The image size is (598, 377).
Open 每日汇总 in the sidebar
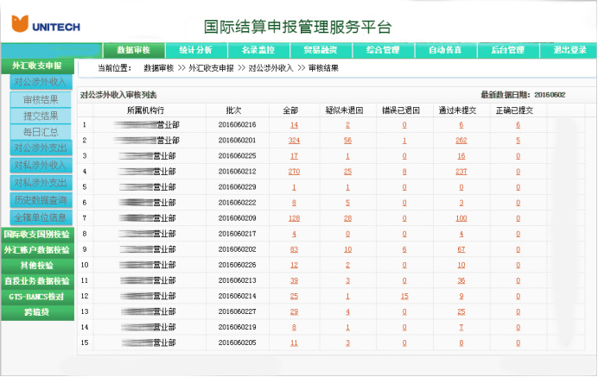click(x=41, y=131)
